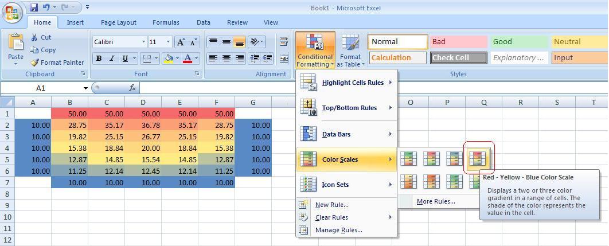Apply bottom border to cells

coord(147,58)
